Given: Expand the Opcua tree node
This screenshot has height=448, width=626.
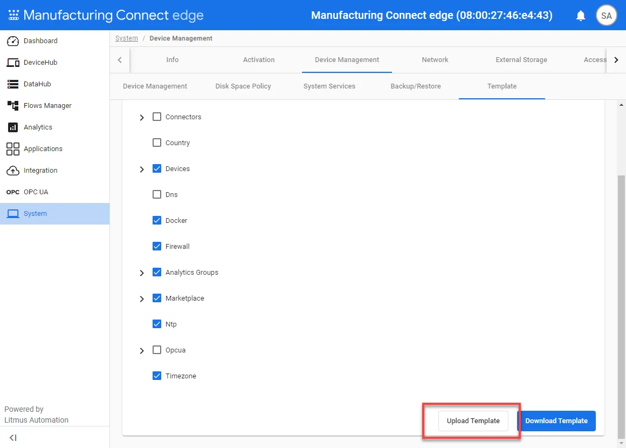Looking at the screenshot, I should (x=142, y=350).
